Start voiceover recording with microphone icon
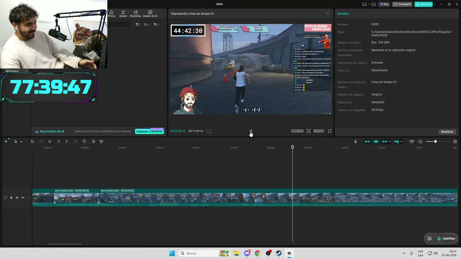 (355, 142)
